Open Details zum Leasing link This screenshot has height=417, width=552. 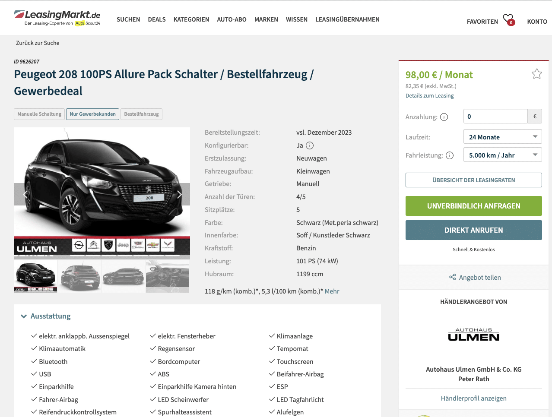(x=430, y=96)
